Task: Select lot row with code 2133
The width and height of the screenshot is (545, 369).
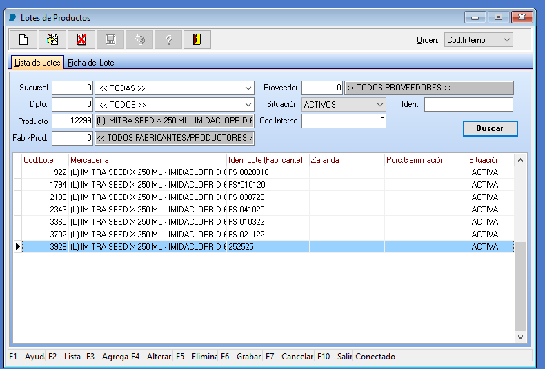Action: 268,197
